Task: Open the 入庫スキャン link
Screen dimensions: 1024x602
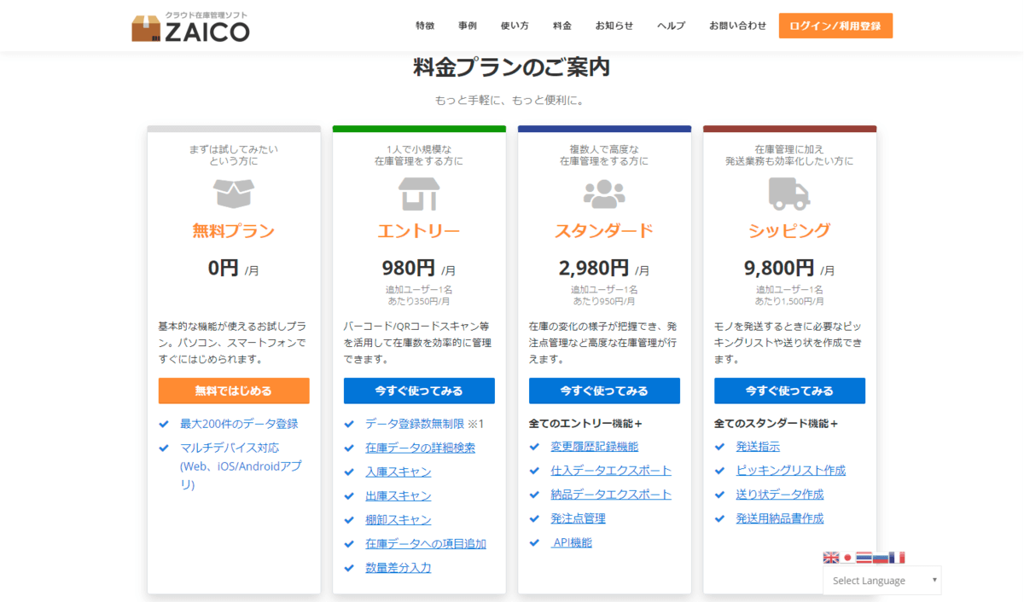Action: coord(398,472)
